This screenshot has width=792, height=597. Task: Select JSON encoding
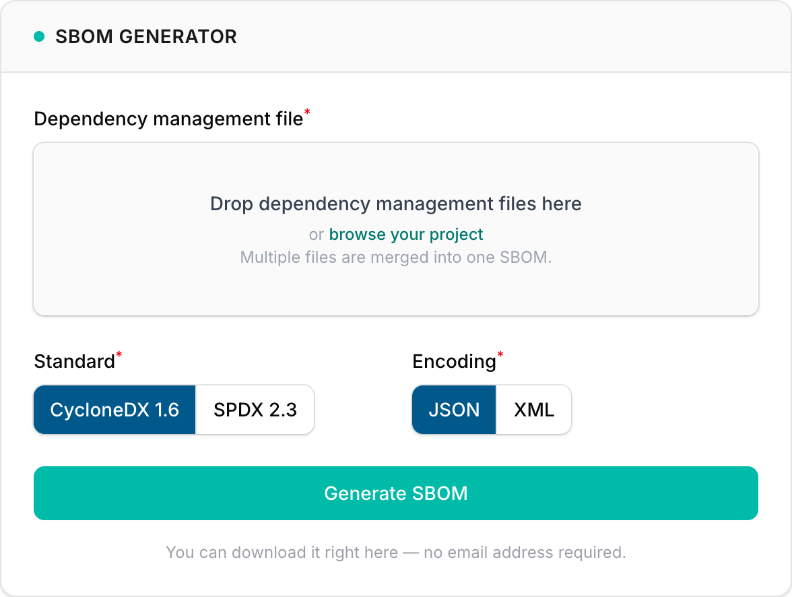pos(454,410)
